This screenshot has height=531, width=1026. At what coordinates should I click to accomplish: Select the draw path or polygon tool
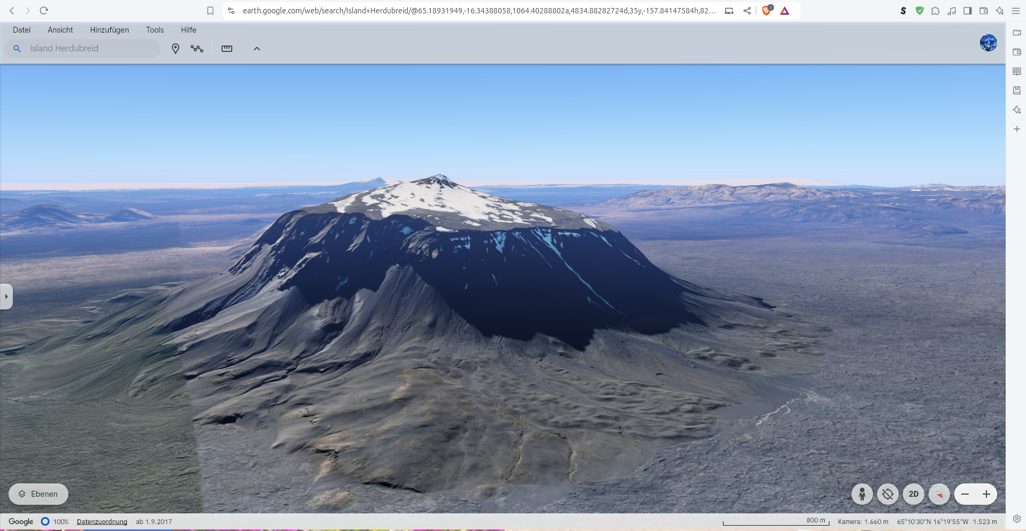point(197,49)
